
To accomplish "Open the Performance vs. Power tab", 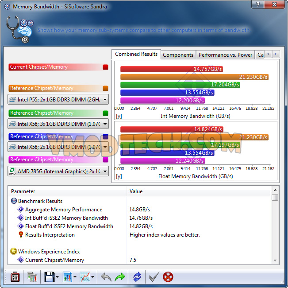I will pos(225,55).
